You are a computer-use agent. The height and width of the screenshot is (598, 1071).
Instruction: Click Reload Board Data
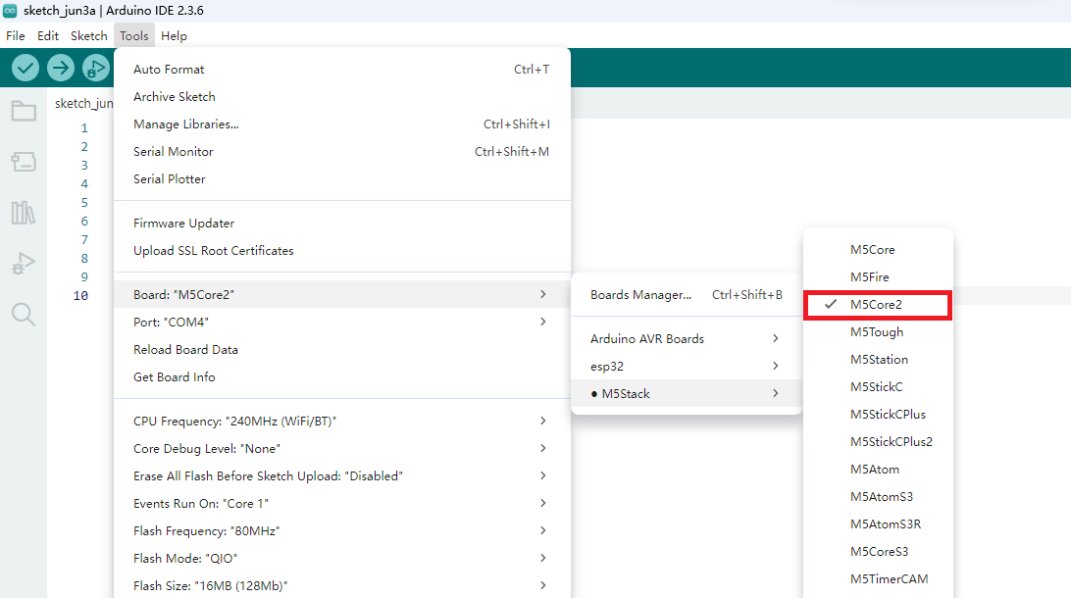point(341,350)
